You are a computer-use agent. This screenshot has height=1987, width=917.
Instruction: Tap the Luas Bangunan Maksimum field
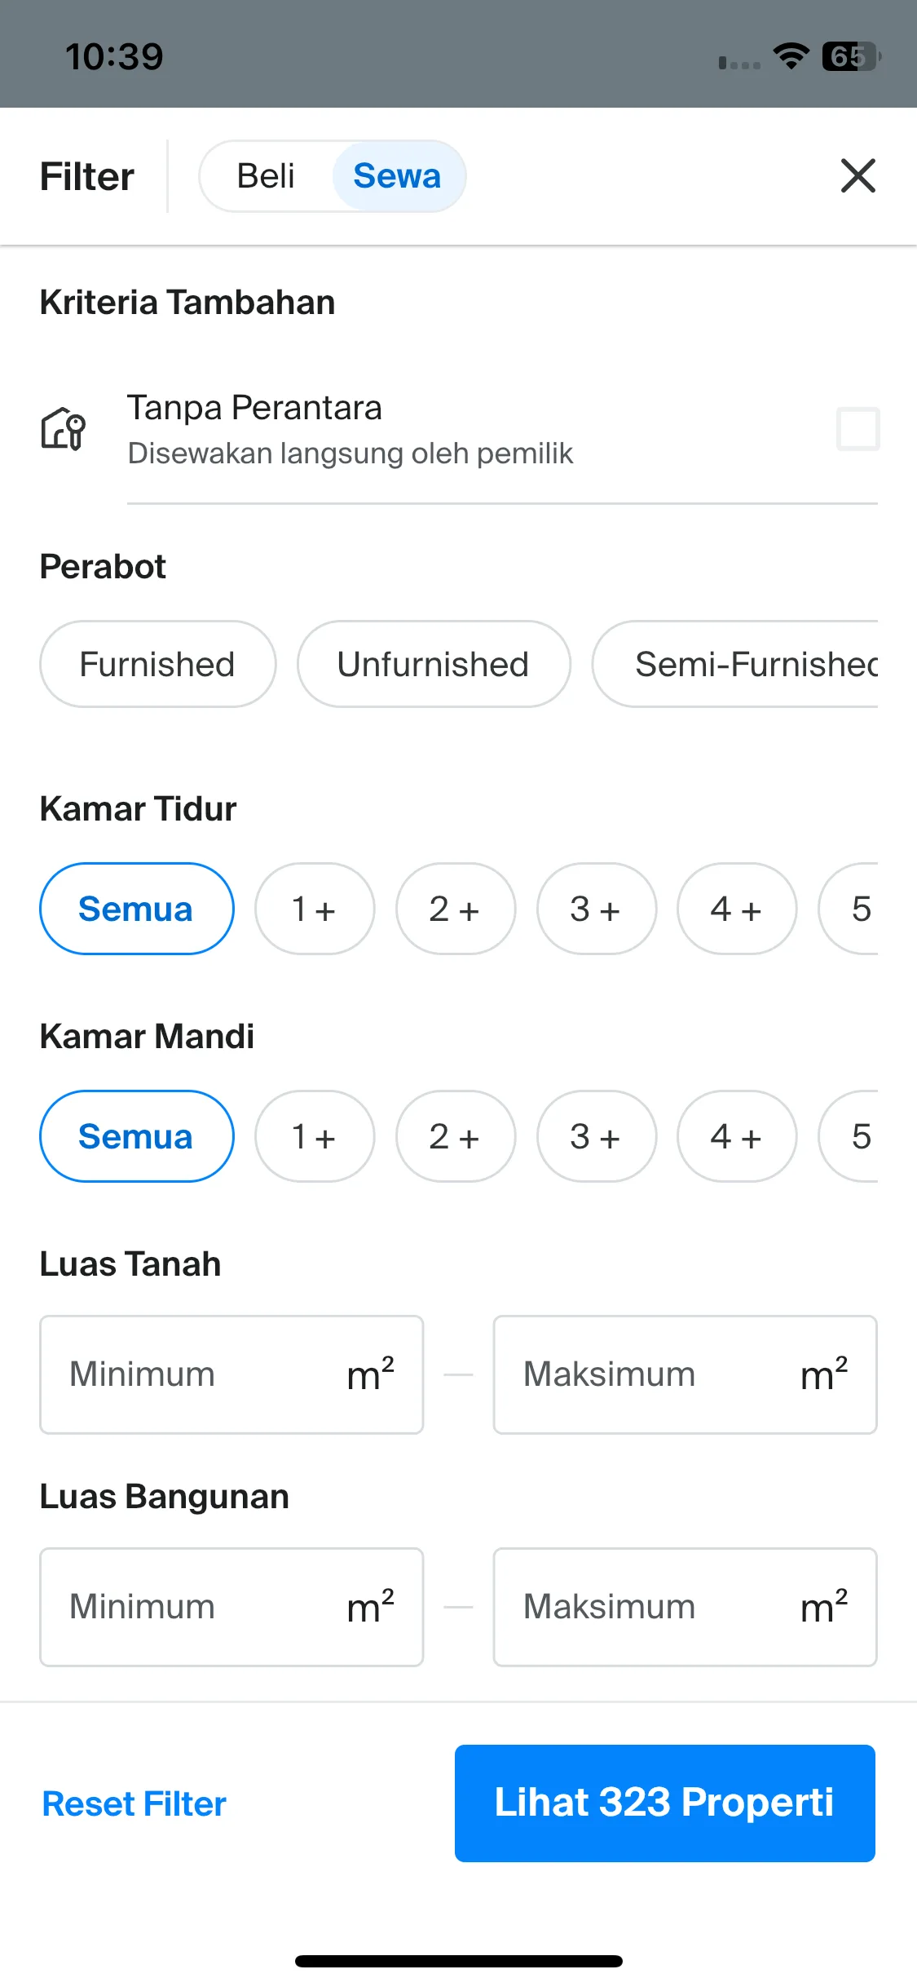(685, 1607)
